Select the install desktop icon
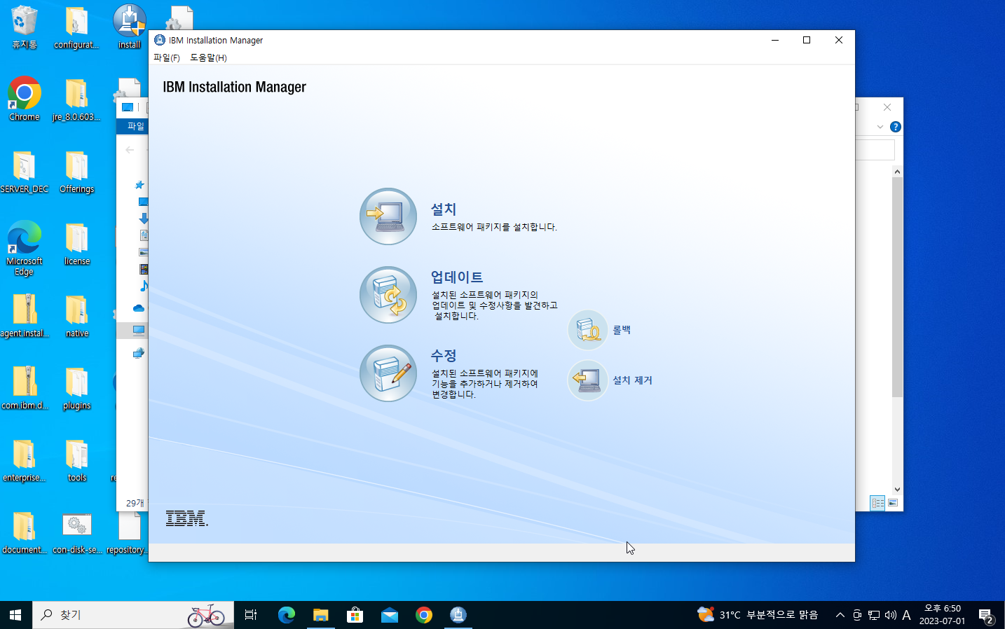 point(129,27)
